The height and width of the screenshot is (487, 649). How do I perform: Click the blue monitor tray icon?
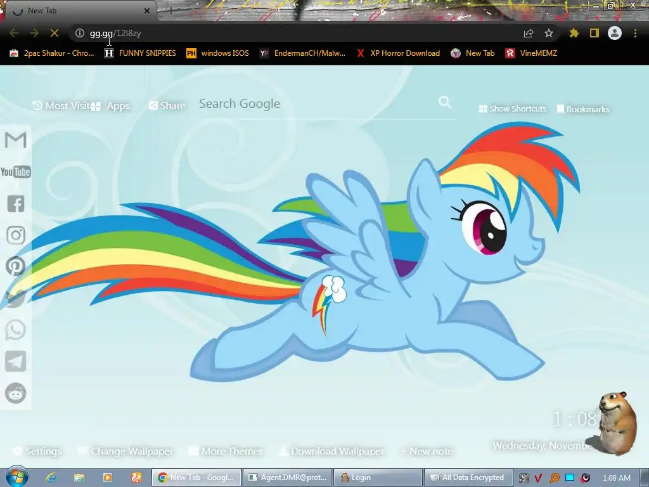570,477
